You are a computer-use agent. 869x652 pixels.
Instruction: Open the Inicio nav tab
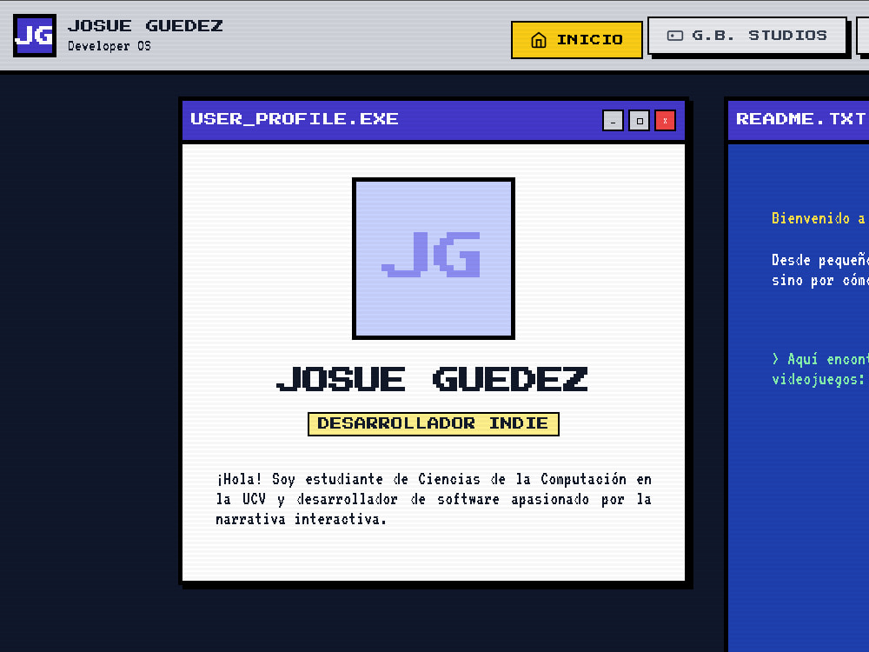click(576, 40)
